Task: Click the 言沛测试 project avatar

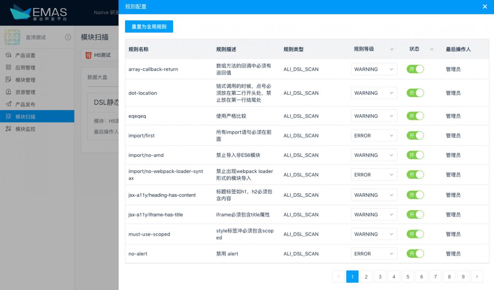Action: point(12,37)
